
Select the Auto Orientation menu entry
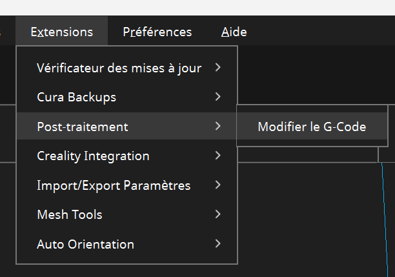(x=85, y=245)
